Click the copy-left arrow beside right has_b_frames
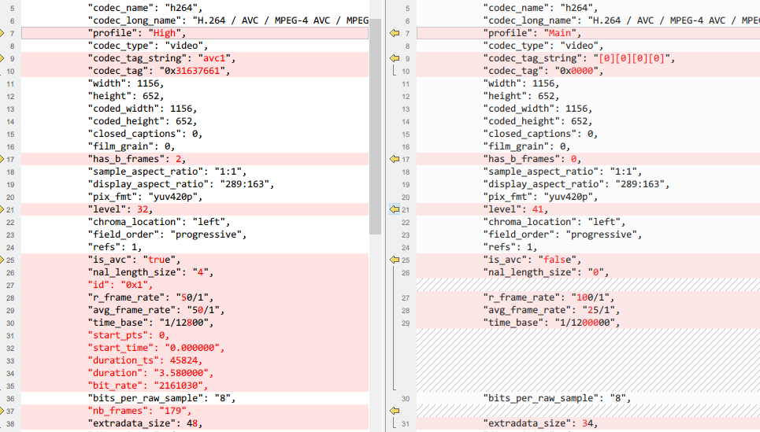 [x=395, y=159]
